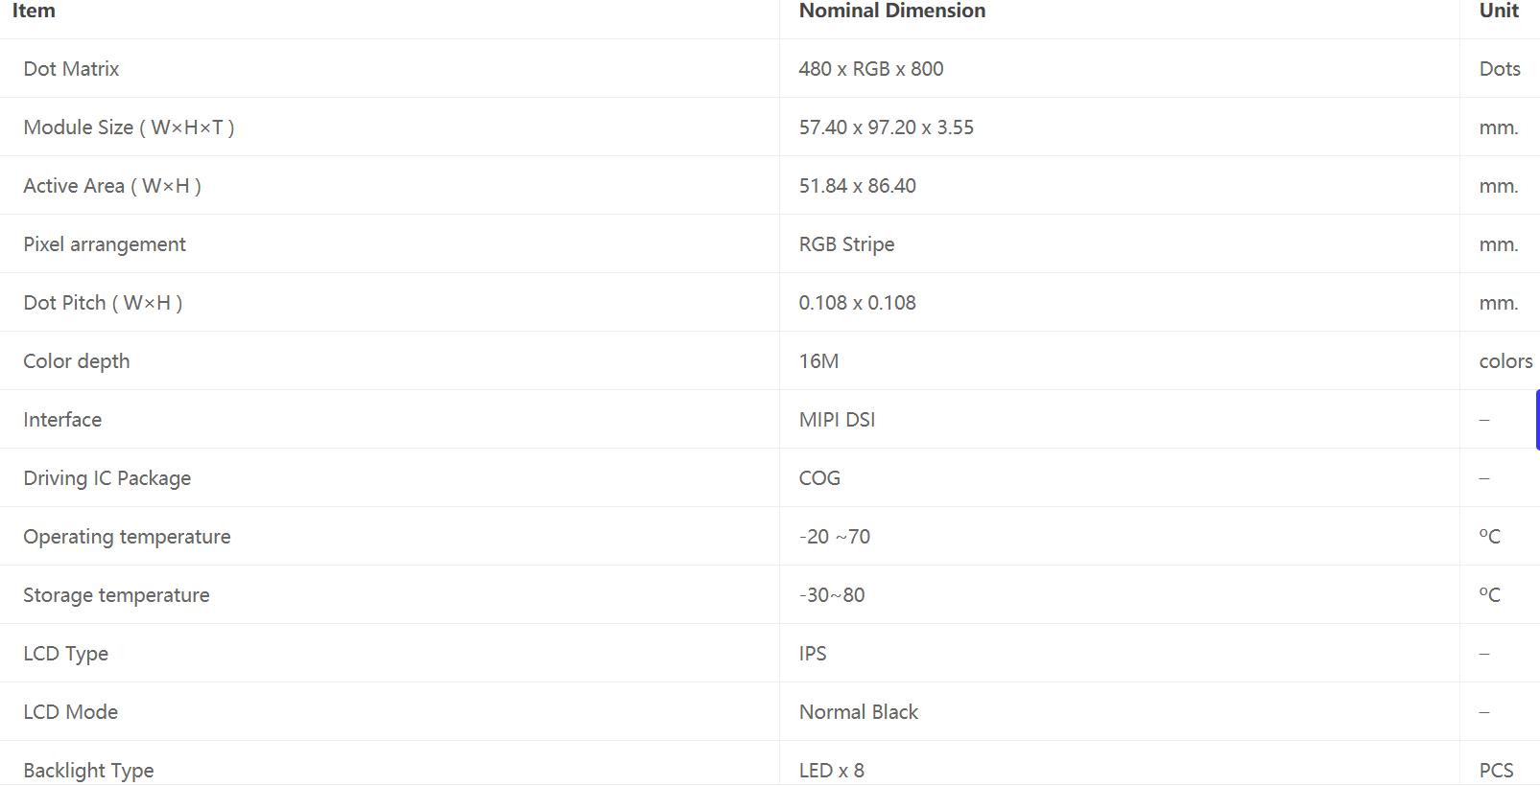Click the 480 x RGB x 800 value
This screenshot has width=1540, height=786.
[x=871, y=69]
